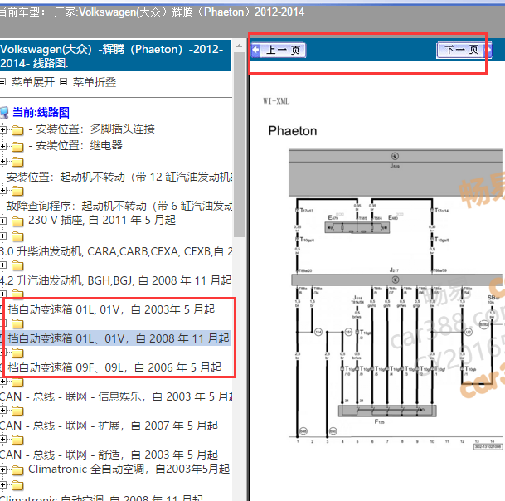Expand the Climatronic 全自动空调 node
Image resolution: width=505 pixels, height=501 pixels.
[x=2, y=469]
